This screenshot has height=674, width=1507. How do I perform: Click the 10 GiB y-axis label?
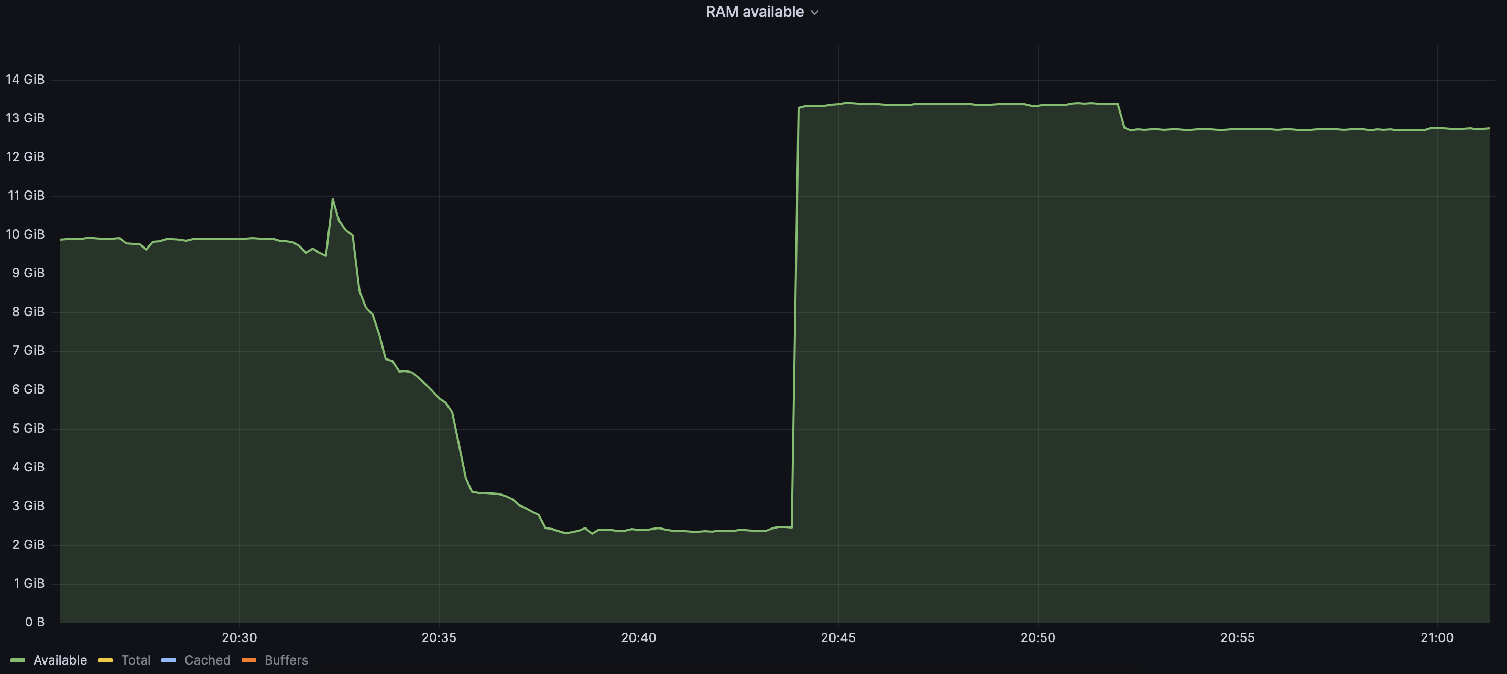tap(25, 234)
